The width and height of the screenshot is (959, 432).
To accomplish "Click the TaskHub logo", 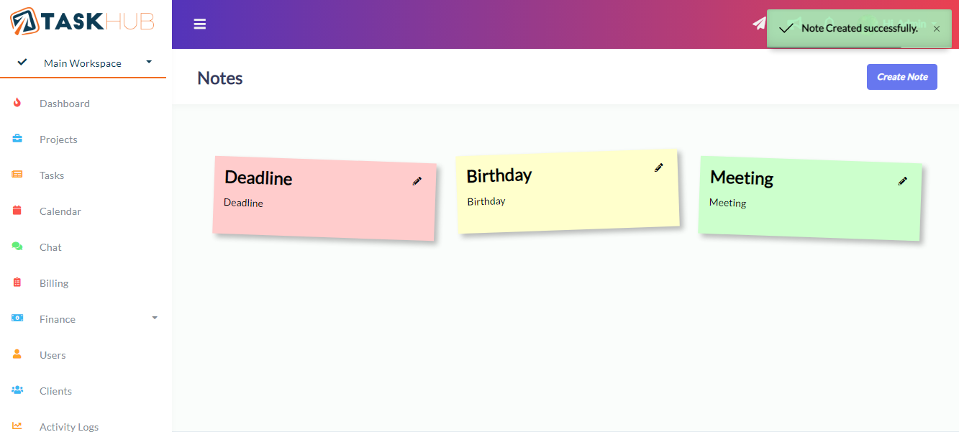I will click(82, 22).
